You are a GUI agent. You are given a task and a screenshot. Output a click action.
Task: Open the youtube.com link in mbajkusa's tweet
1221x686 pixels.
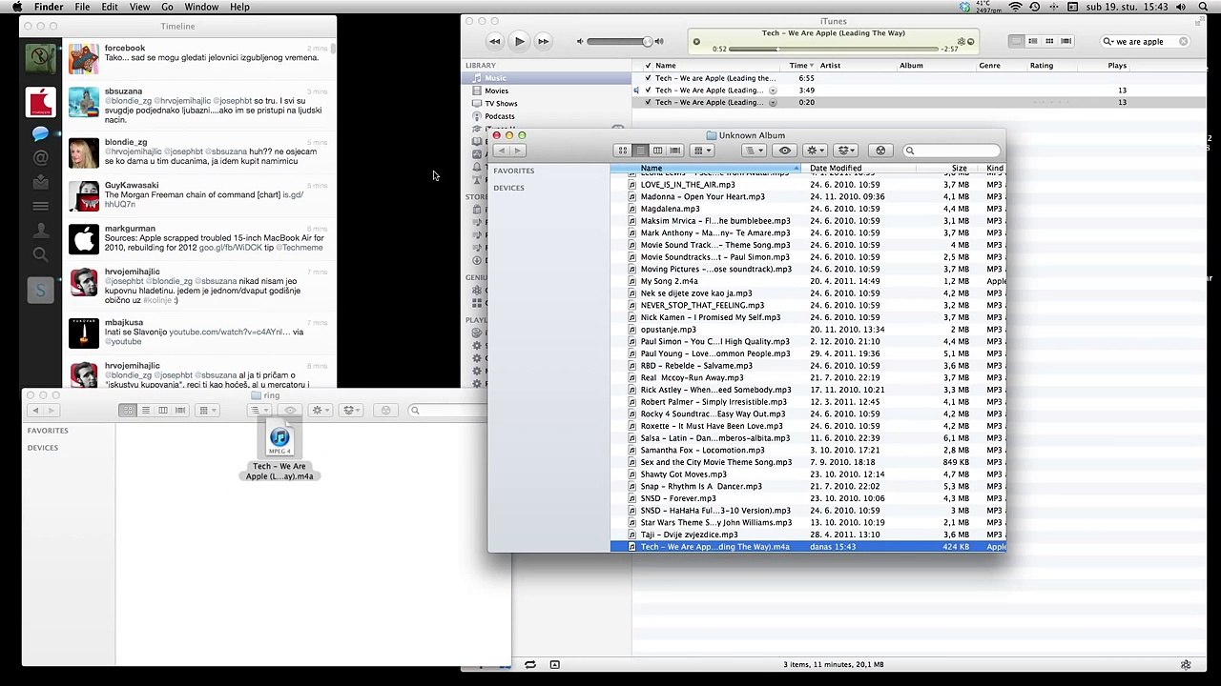[229, 333]
